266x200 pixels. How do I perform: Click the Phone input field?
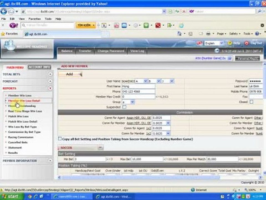[138, 91]
